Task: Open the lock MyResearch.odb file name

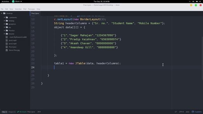Action: click(x=18, y=37)
